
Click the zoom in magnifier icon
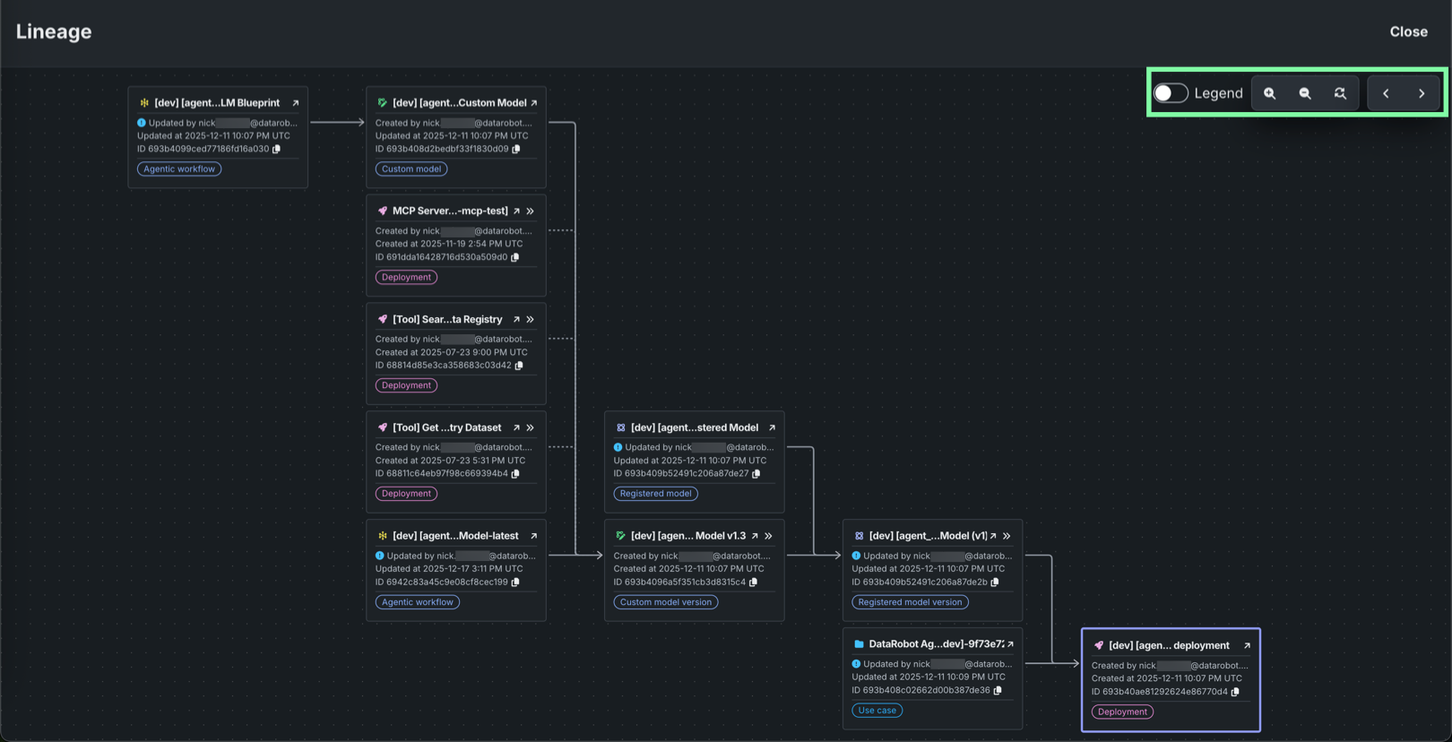tap(1269, 93)
